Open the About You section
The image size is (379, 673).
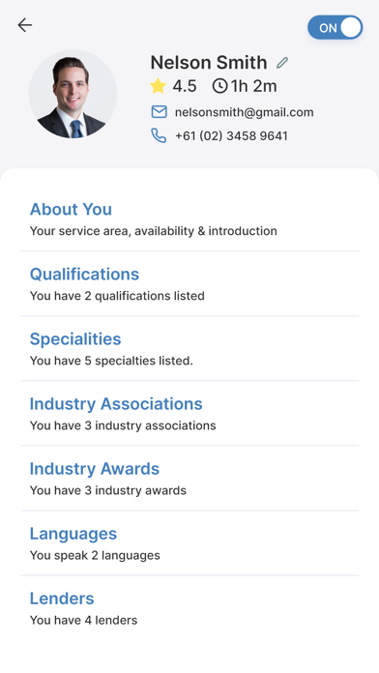click(189, 219)
